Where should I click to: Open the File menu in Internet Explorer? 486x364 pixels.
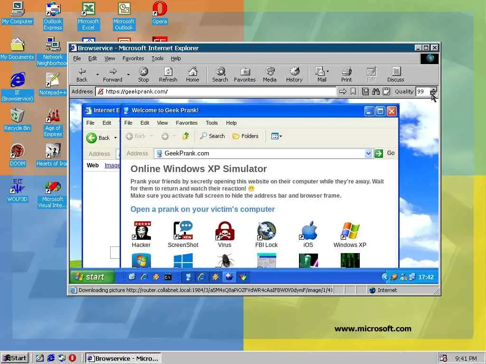77,58
